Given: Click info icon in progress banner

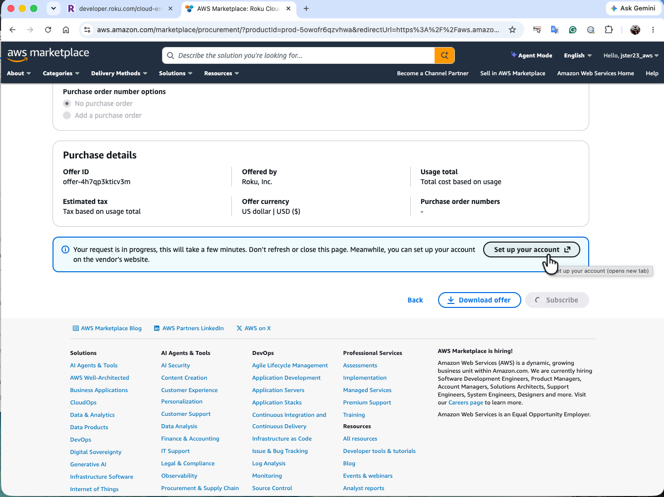Looking at the screenshot, I should point(65,249).
